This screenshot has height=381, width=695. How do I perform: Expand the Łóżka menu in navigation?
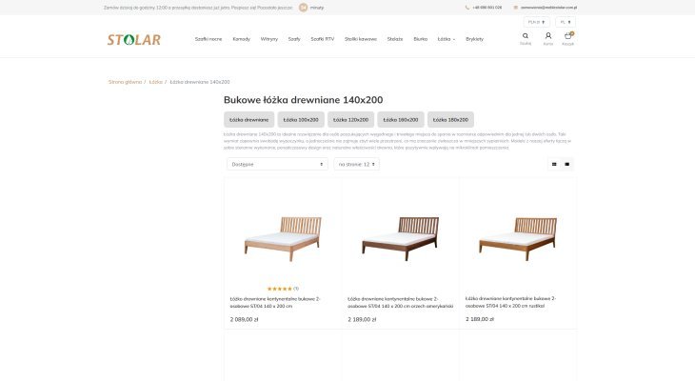[x=446, y=39]
